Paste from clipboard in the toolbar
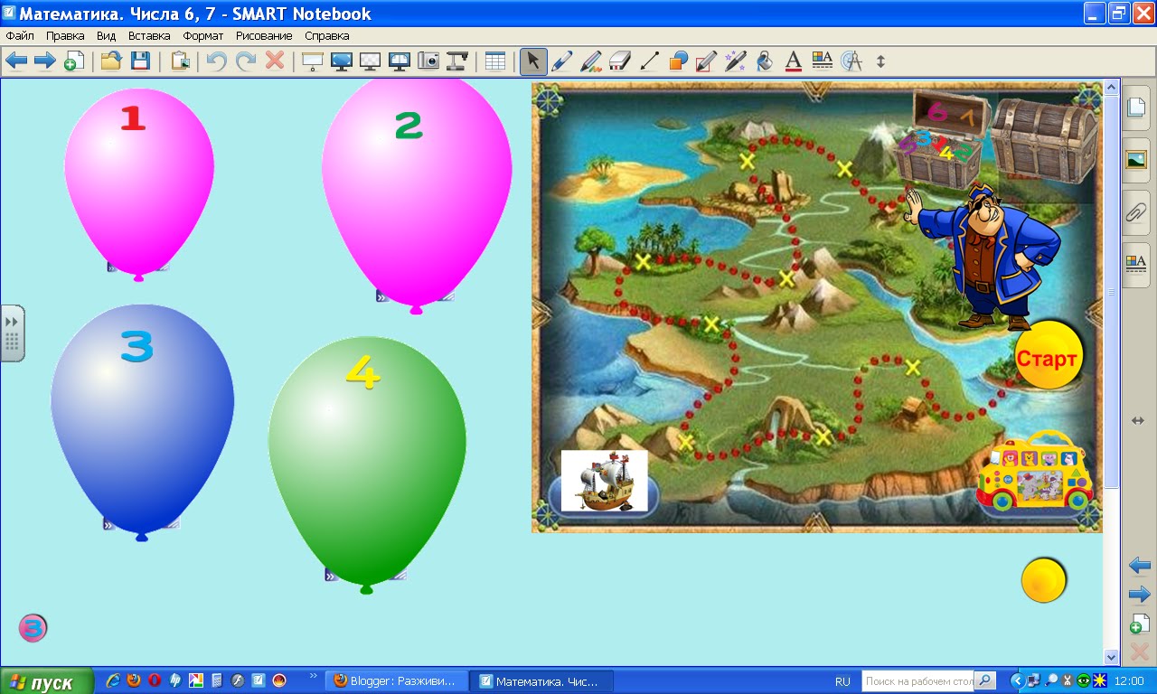The height and width of the screenshot is (694, 1157). tap(181, 61)
